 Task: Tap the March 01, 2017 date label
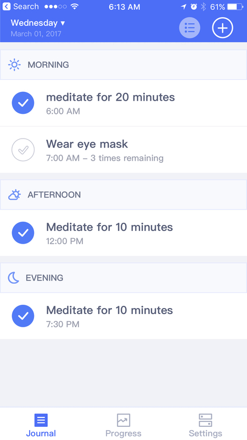click(36, 34)
